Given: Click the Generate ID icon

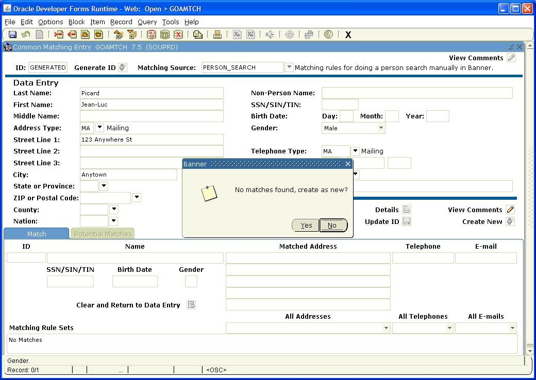Looking at the screenshot, I should 122,67.
